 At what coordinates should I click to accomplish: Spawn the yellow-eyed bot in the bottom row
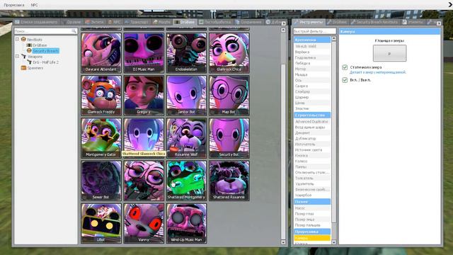(x=101, y=223)
